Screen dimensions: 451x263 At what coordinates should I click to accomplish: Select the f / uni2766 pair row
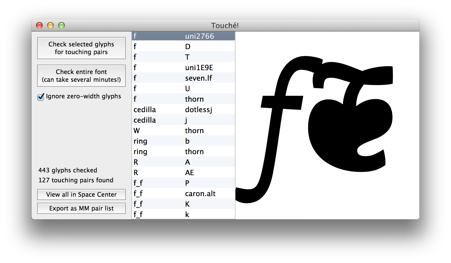(x=183, y=36)
